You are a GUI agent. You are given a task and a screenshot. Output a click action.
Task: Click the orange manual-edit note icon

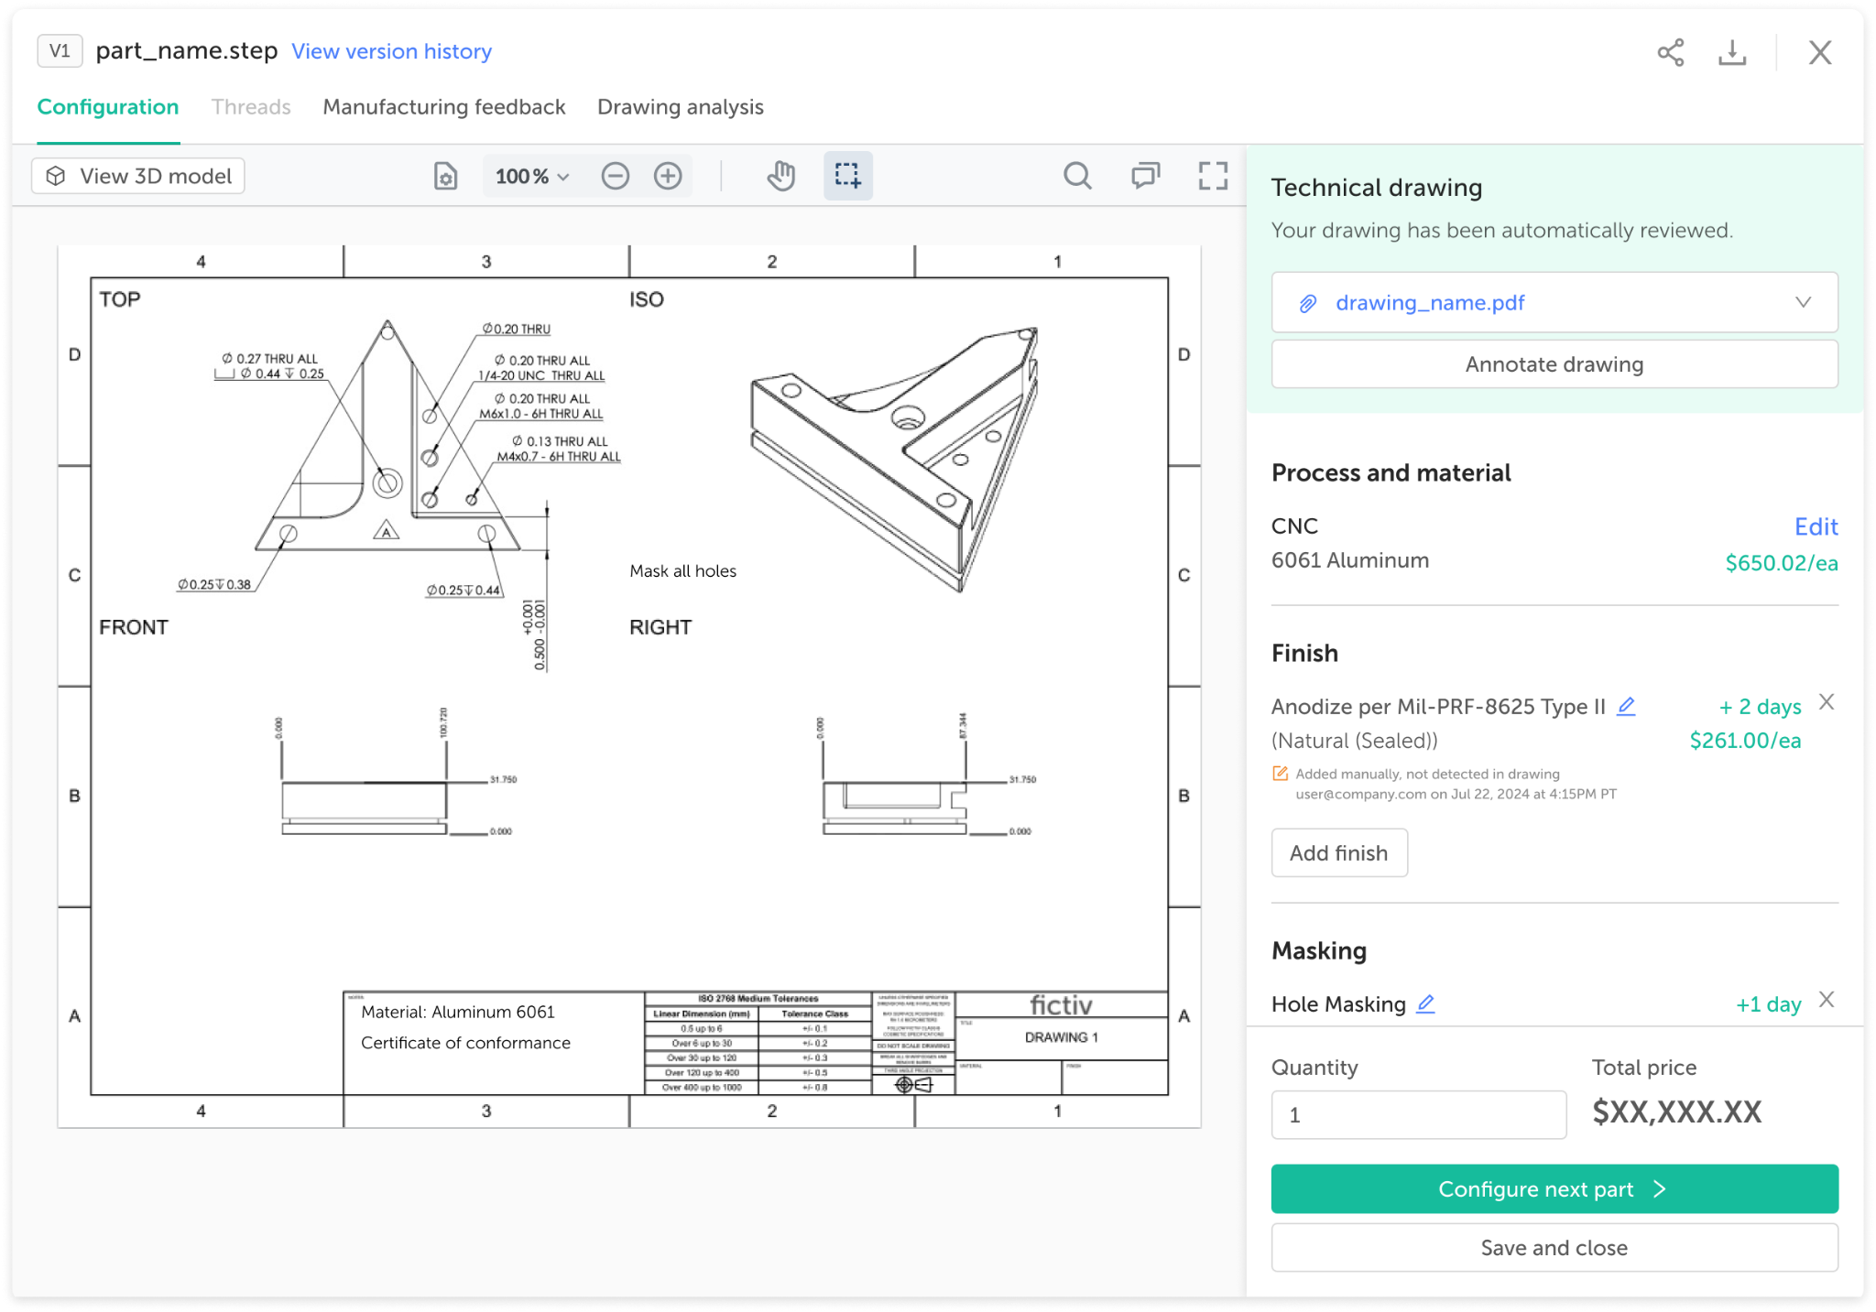1280,774
